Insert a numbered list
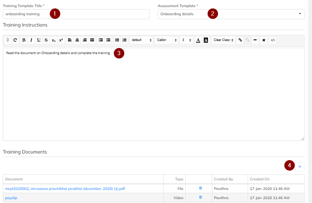312x203 pixels. click(x=125, y=40)
